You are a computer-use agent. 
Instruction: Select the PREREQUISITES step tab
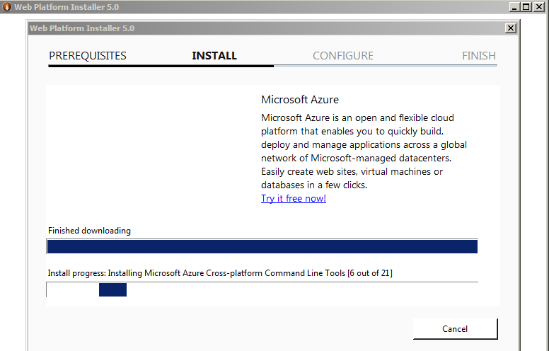pos(88,56)
